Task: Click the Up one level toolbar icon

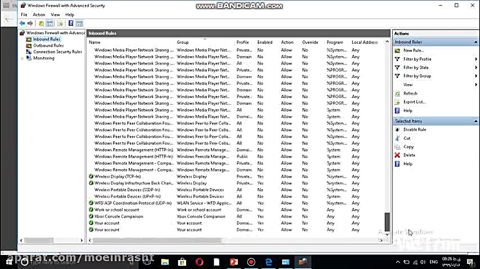Action: 41,24
